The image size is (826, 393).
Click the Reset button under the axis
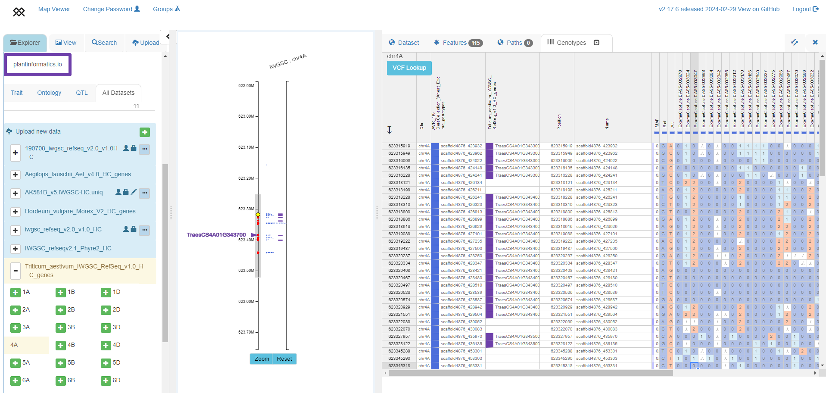coord(284,359)
